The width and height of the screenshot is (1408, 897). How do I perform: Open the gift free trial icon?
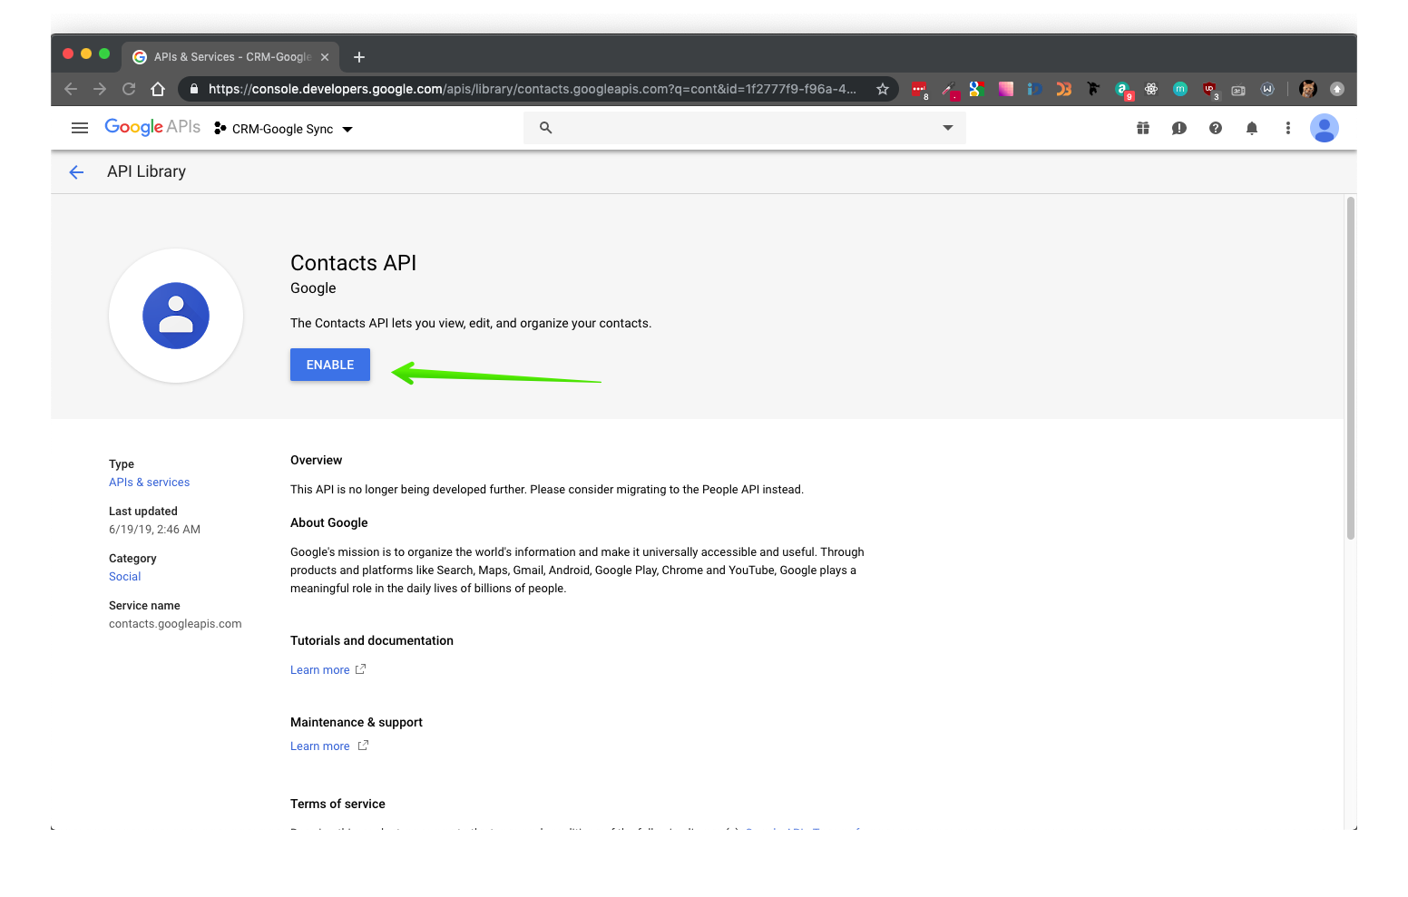click(x=1143, y=128)
